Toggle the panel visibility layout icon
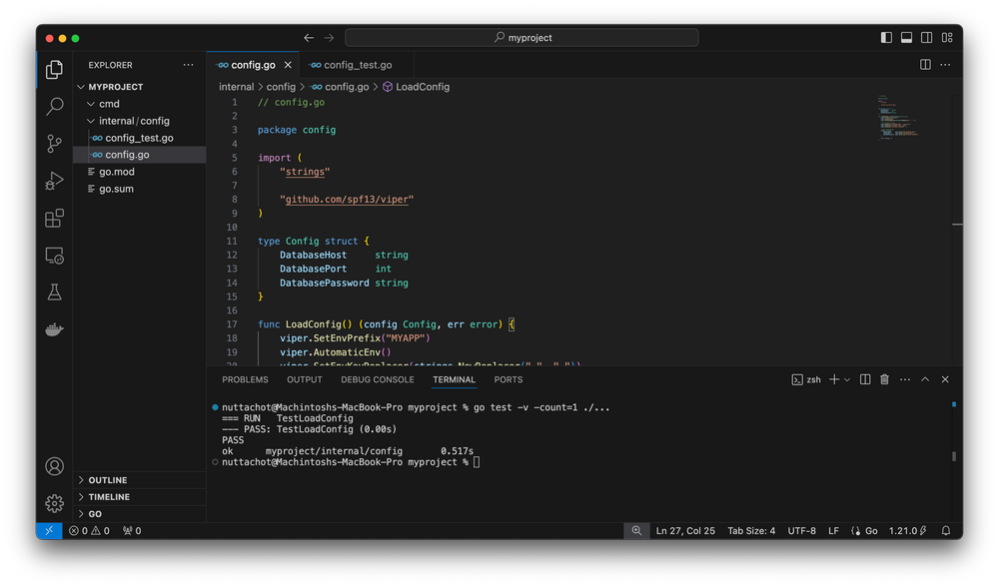 906,37
